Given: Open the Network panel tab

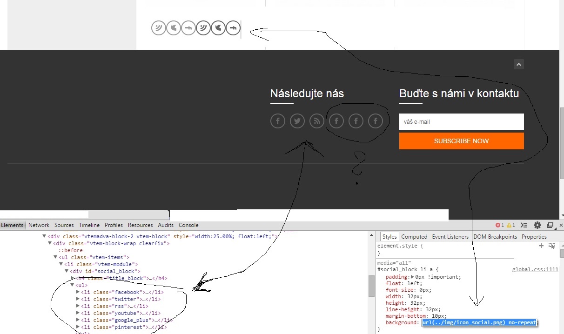Looking at the screenshot, I should [x=39, y=225].
